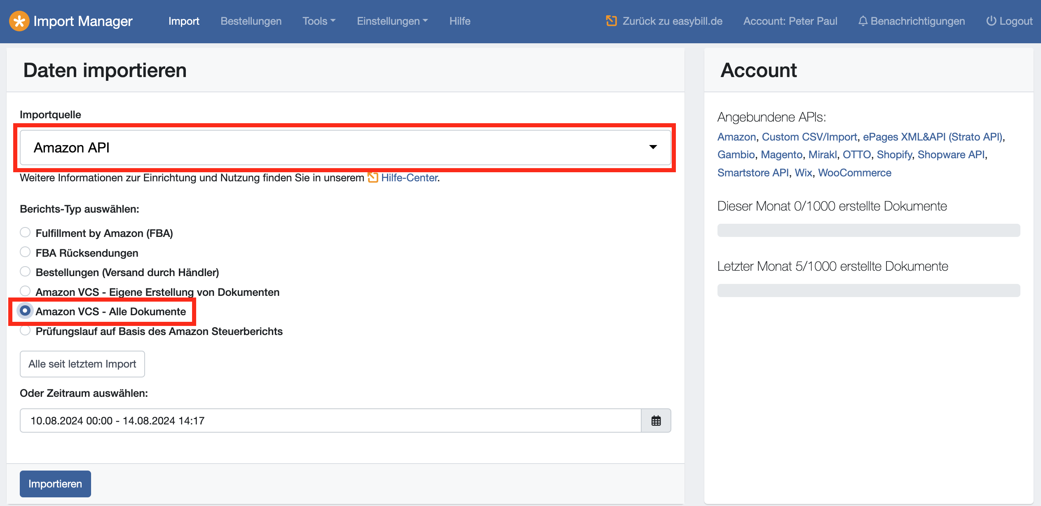
Task: Select Bestellungen (Versand durch Händler) option
Action: [25, 272]
